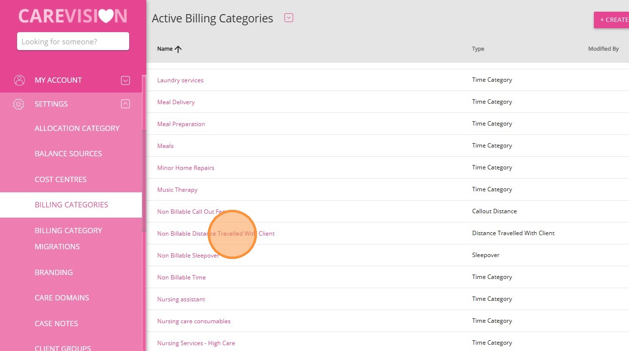
Task: Click the Settings gear icon
Action: click(19, 104)
